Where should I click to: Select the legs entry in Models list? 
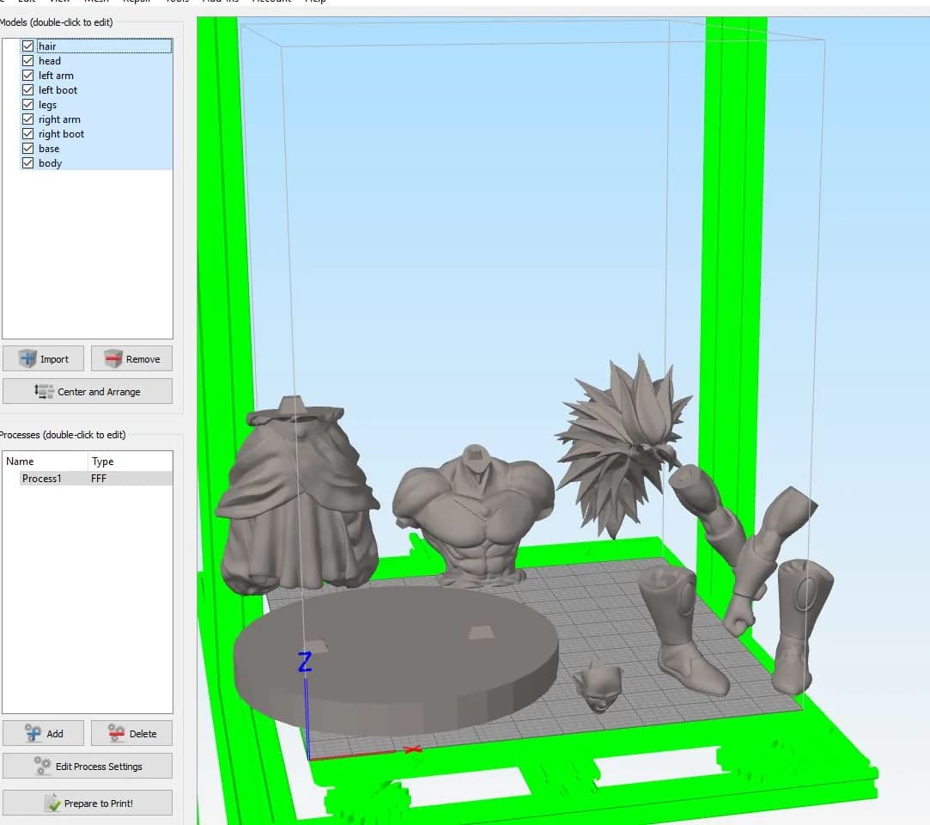[x=48, y=105]
